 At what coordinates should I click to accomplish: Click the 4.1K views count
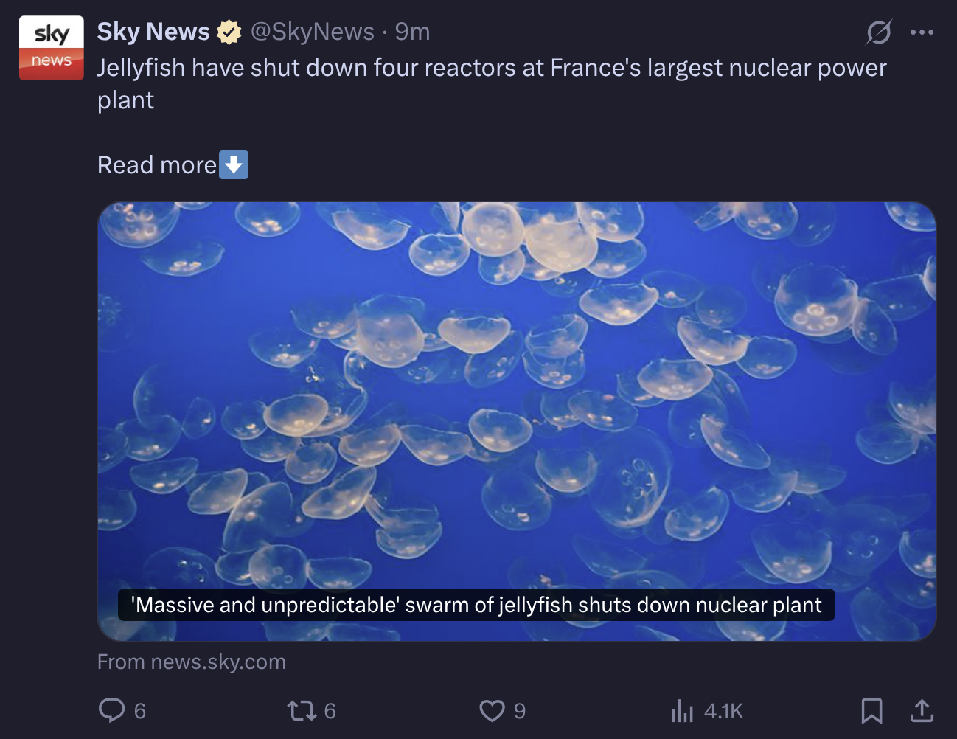723,711
